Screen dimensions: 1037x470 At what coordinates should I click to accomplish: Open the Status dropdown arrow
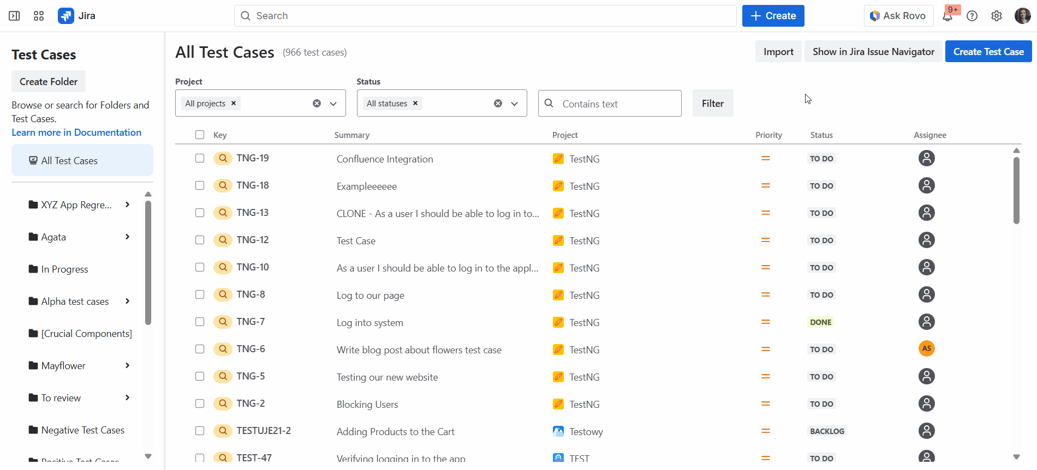pos(514,104)
